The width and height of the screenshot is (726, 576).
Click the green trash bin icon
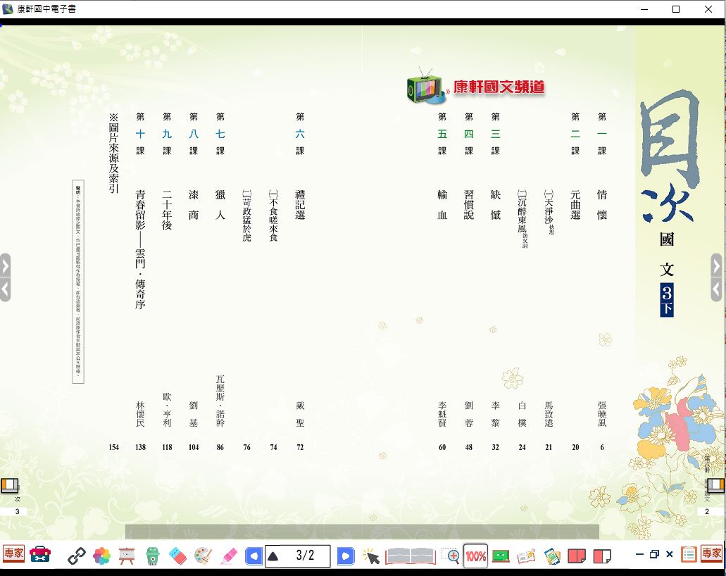[153, 556]
